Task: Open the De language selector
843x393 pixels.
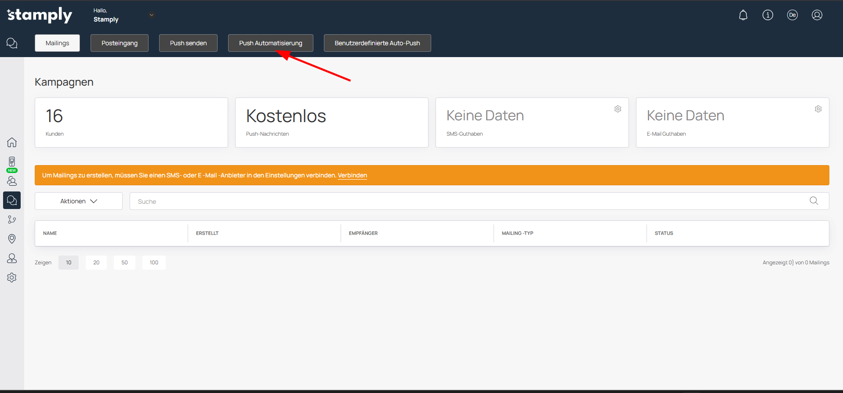Action: (x=792, y=15)
